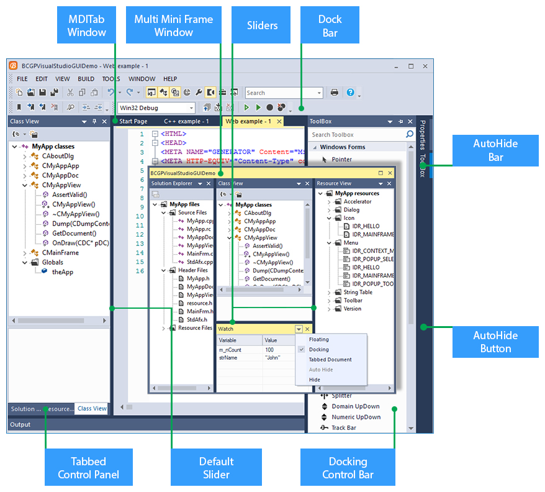
Task: Switch to the Start Page tab
Action: point(133,121)
